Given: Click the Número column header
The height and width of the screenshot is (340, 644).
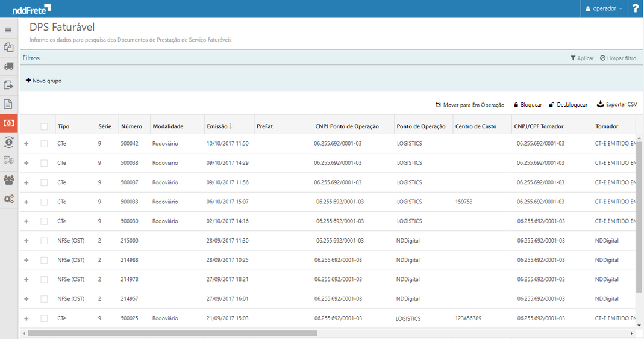Looking at the screenshot, I should click(131, 126).
